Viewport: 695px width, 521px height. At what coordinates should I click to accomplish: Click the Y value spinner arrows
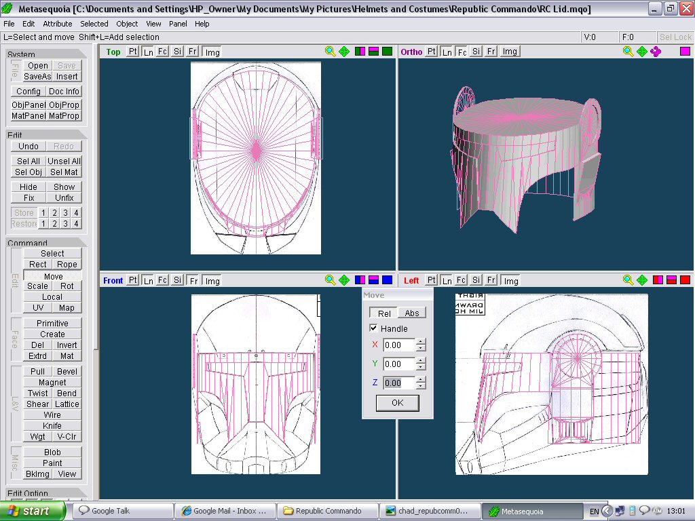tap(421, 364)
